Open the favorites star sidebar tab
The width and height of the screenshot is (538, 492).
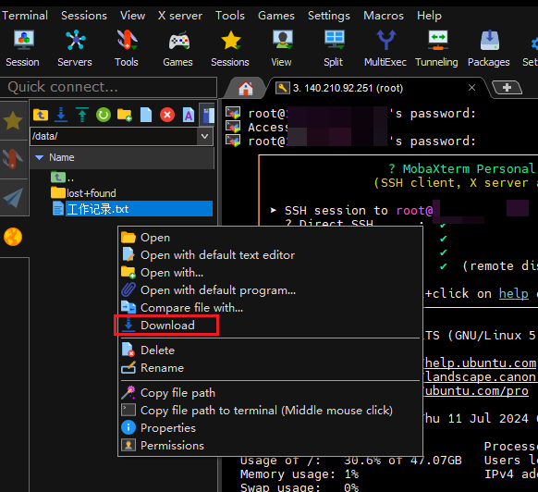(13, 120)
